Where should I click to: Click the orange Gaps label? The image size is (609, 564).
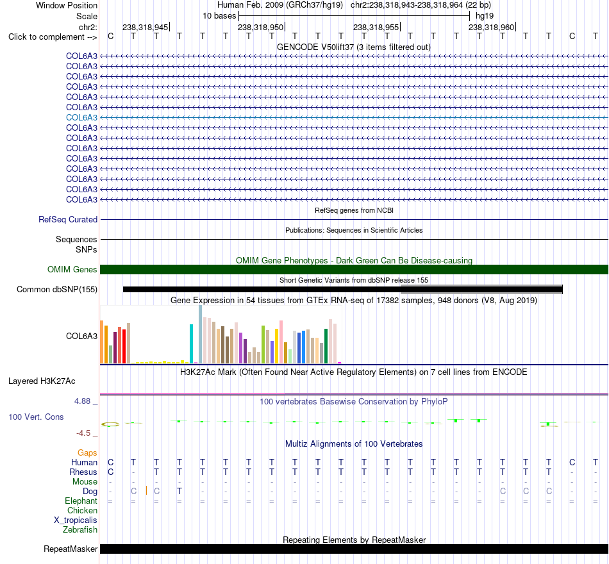pyautogui.click(x=87, y=453)
